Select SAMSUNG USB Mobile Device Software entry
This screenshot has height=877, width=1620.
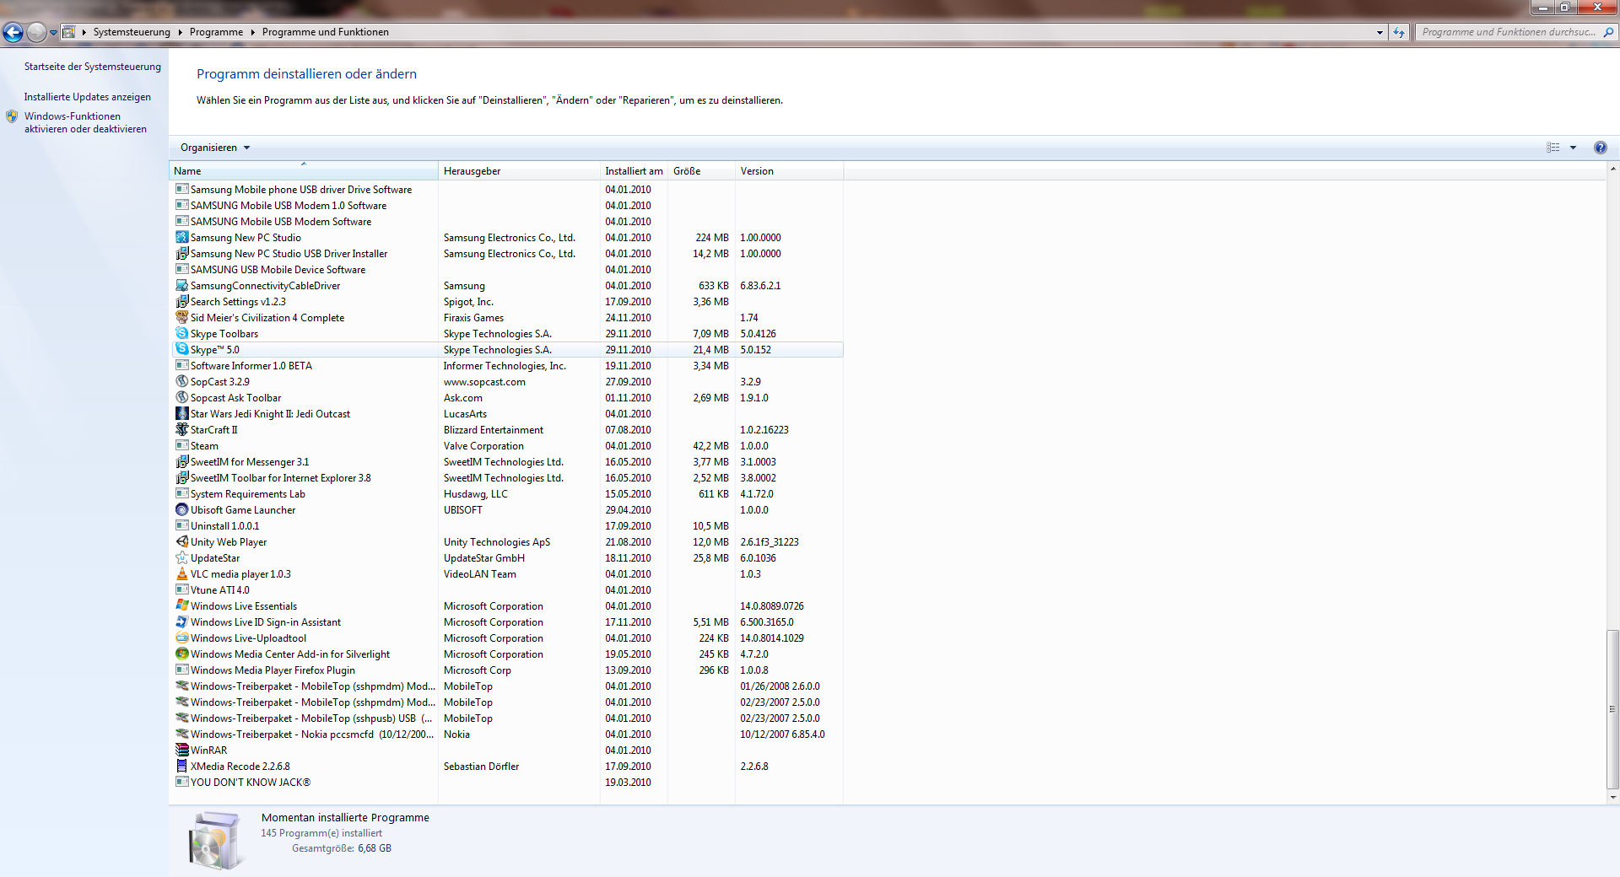tap(506, 269)
